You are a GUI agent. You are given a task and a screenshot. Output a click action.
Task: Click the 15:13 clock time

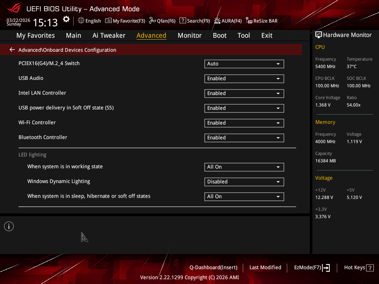[x=45, y=23]
